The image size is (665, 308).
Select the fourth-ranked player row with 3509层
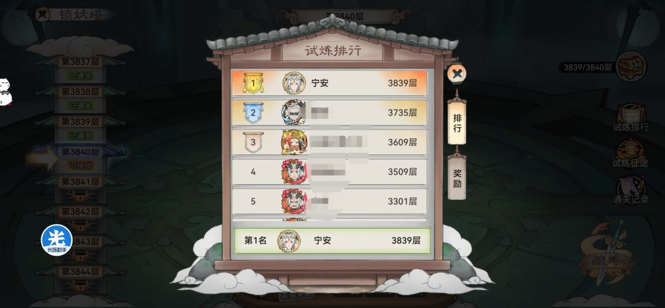pyautogui.click(x=329, y=172)
